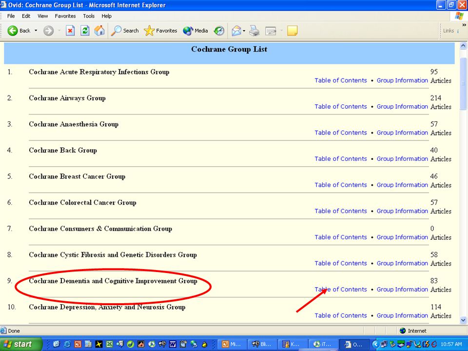Click the 'O...' Ovid taskbar button

354,344
